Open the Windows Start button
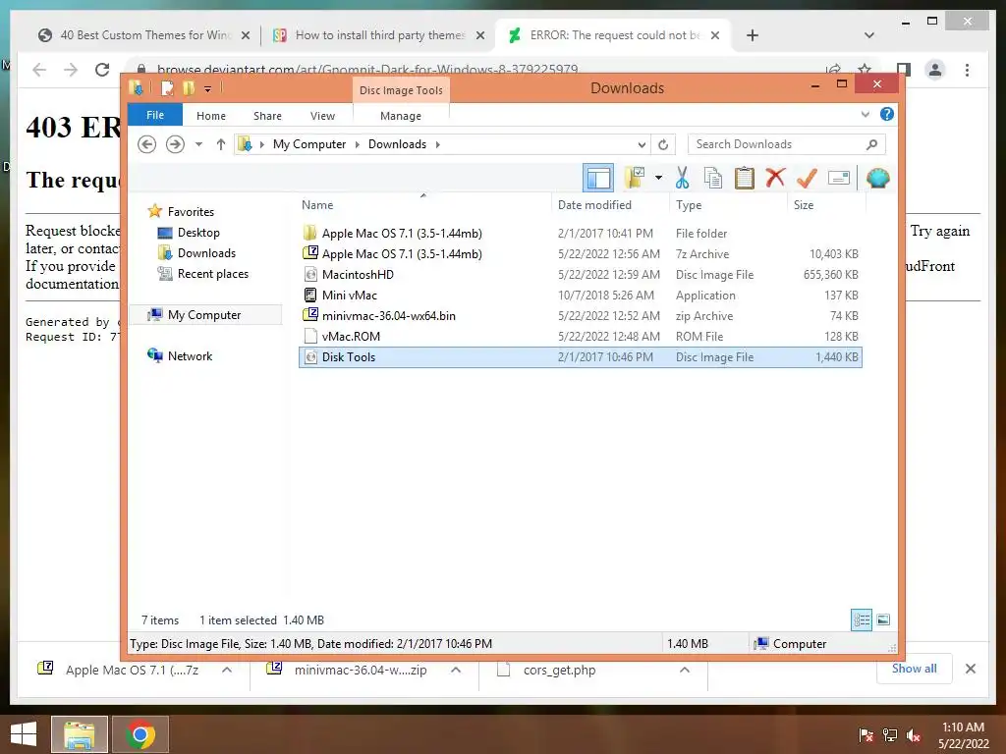Viewport: 1006px width, 754px height. coord(24,734)
